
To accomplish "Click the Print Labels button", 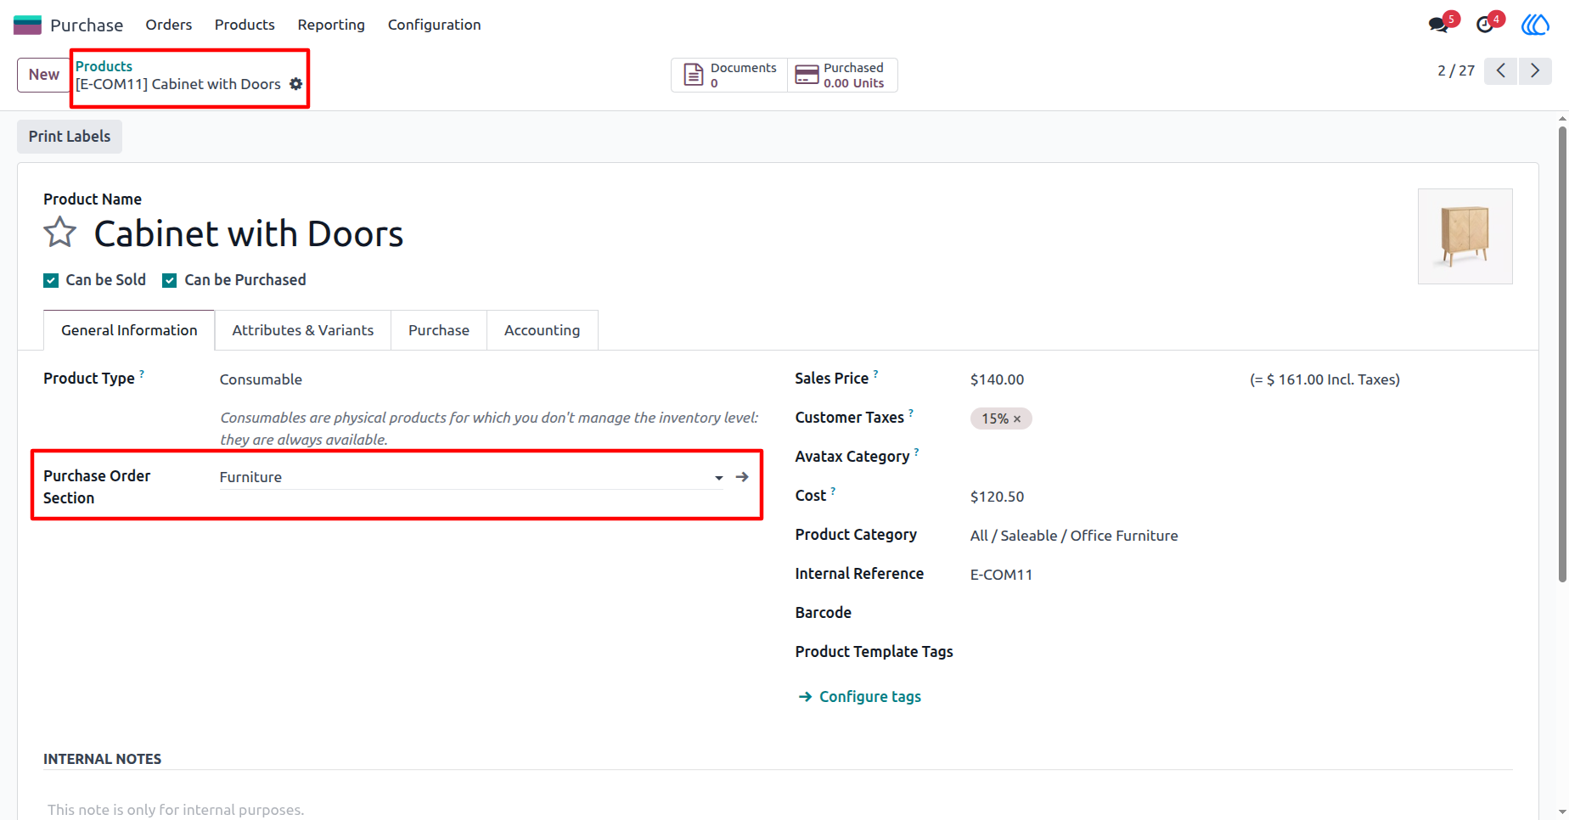I will [x=70, y=137].
